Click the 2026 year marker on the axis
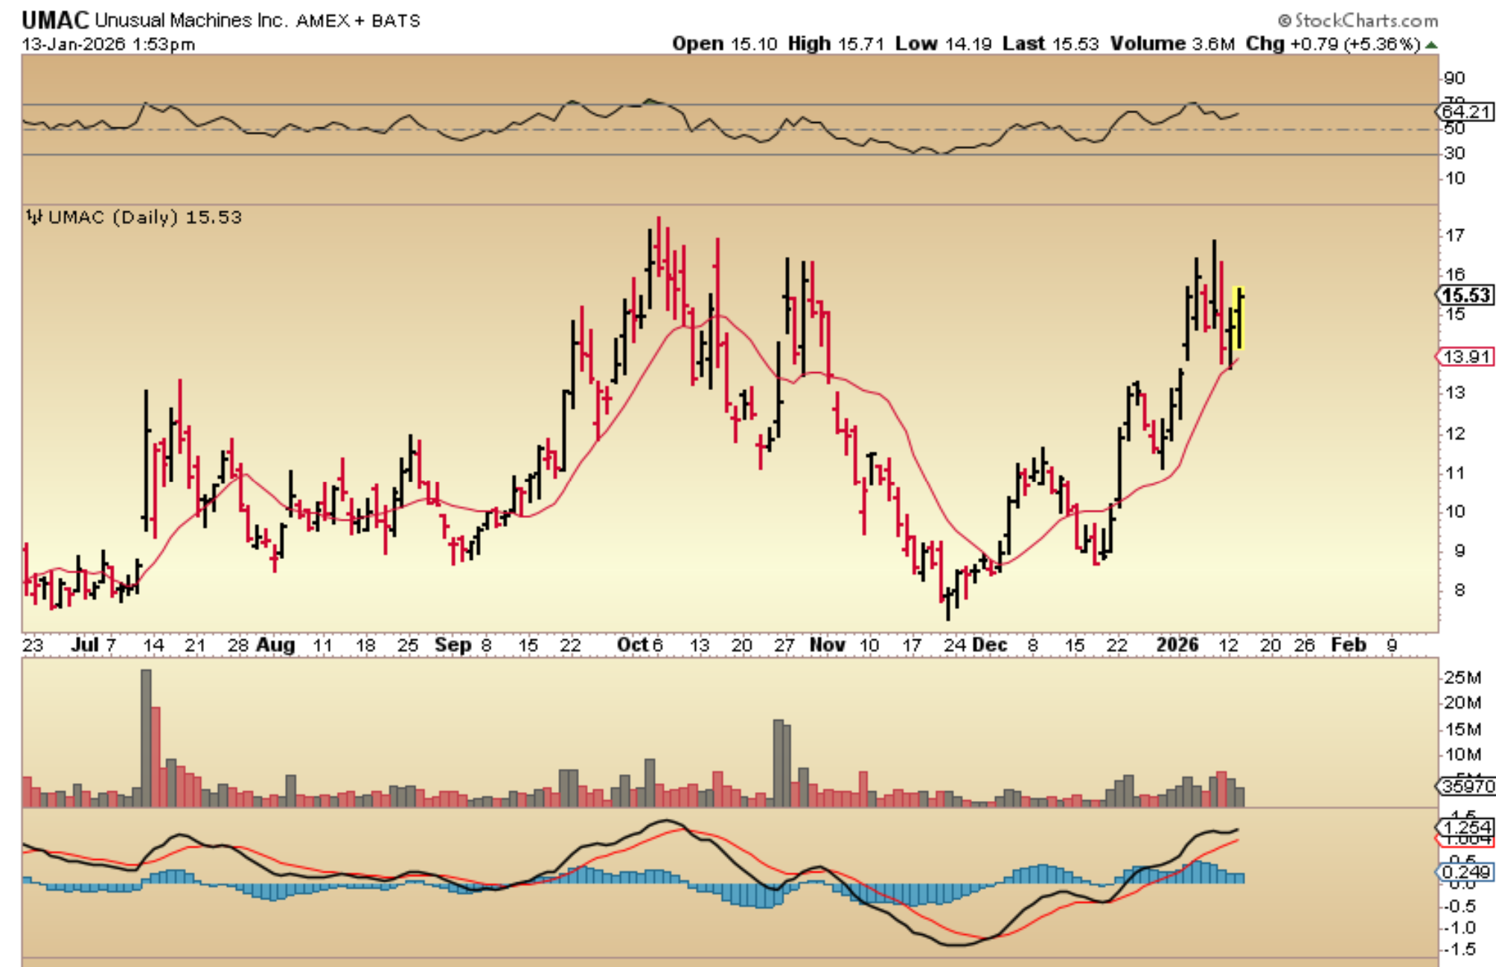 click(1177, 645)
